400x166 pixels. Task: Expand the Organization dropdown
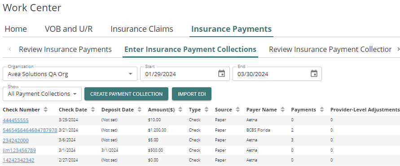click(70, 74)
